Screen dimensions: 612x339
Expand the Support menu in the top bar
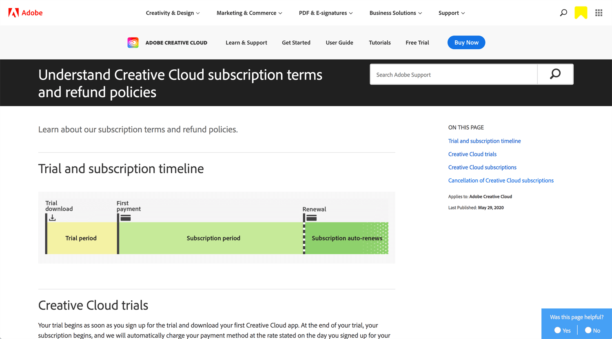[x=452, y=13]
